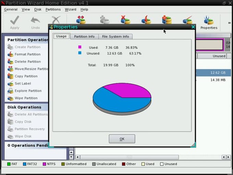Open the Partitions menu
The height and width of the screenshot is (175, 233).
[x=53, y=9]
